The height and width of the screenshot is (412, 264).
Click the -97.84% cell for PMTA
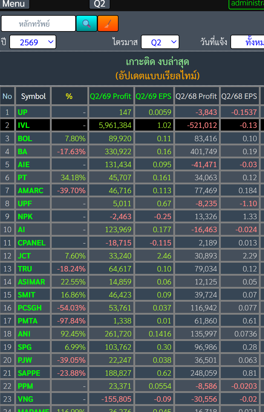click(70, 321)
